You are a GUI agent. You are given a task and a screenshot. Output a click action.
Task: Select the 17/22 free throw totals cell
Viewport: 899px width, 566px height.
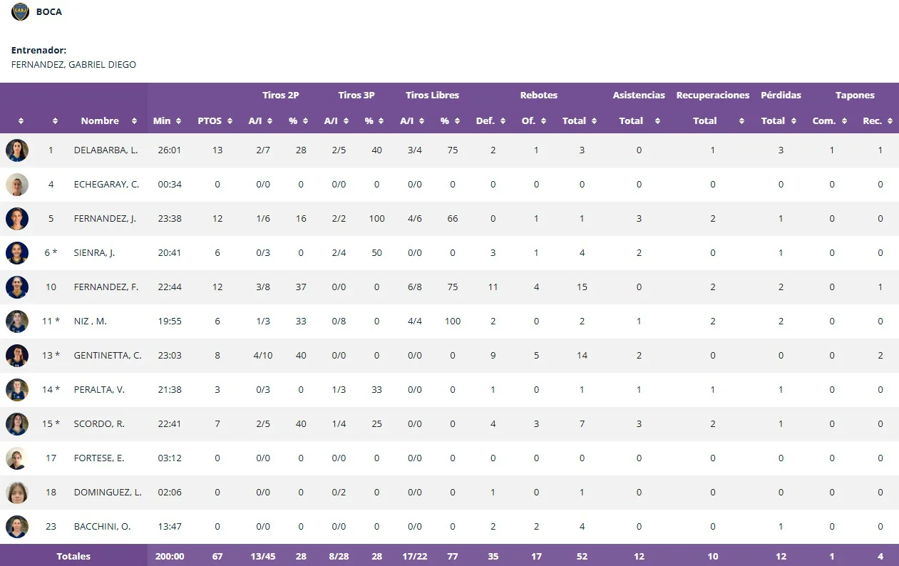point(413,556)
